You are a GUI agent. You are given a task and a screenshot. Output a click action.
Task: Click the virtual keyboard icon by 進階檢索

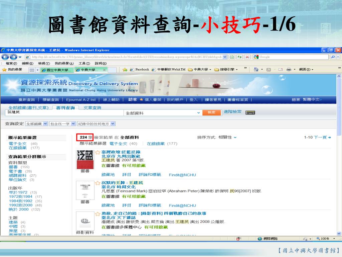tap(250, 112)
